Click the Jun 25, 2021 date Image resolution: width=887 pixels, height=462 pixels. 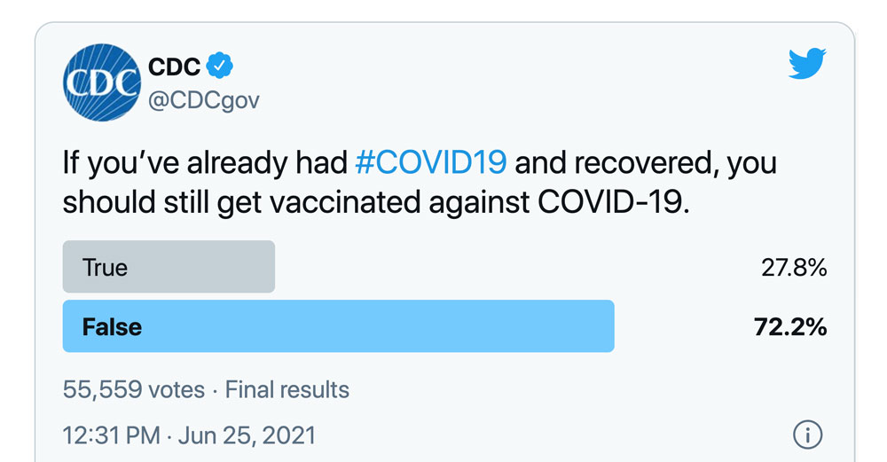pyautogui.click(x=247, y=435)
